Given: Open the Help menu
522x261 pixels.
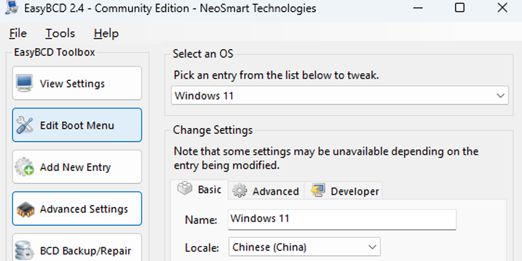Looking at the screenshot, I should [106, 33].
